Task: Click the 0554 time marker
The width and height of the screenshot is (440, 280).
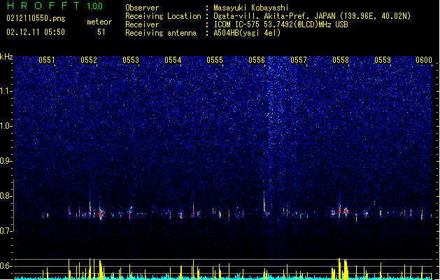Action: click(x=173, y=60)
